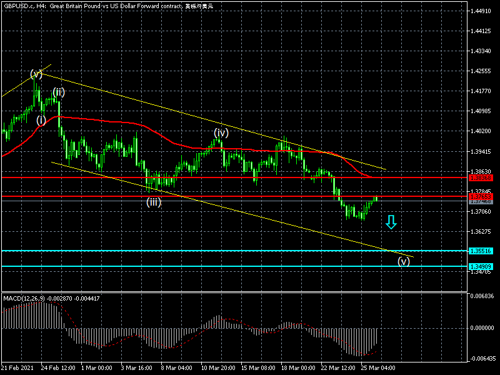Click the -0.006435 MACD scale label
This screenshot has width=500, height=375.
tap(483, 358)
